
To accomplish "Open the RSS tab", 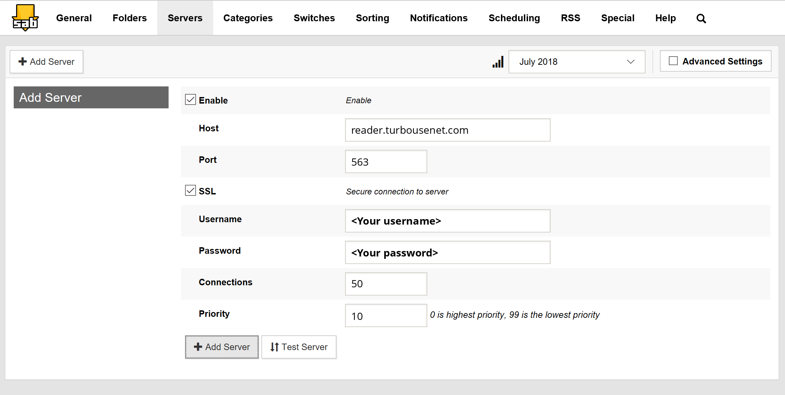I will [571, 18].
